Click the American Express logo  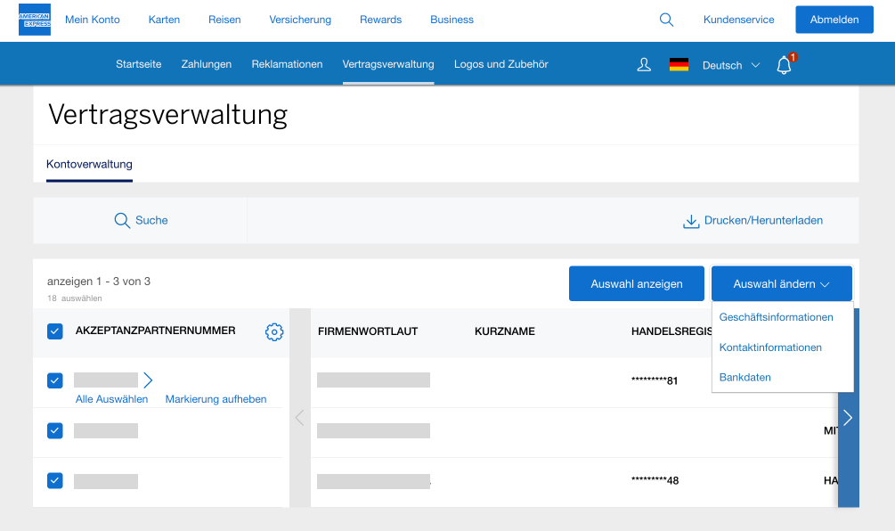click(34, 19)
